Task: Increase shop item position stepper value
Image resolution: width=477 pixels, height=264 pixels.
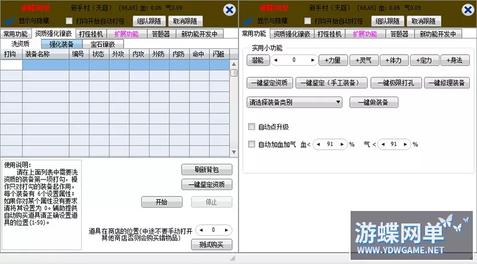Action: pyautogui.click(x=227, y=230)
